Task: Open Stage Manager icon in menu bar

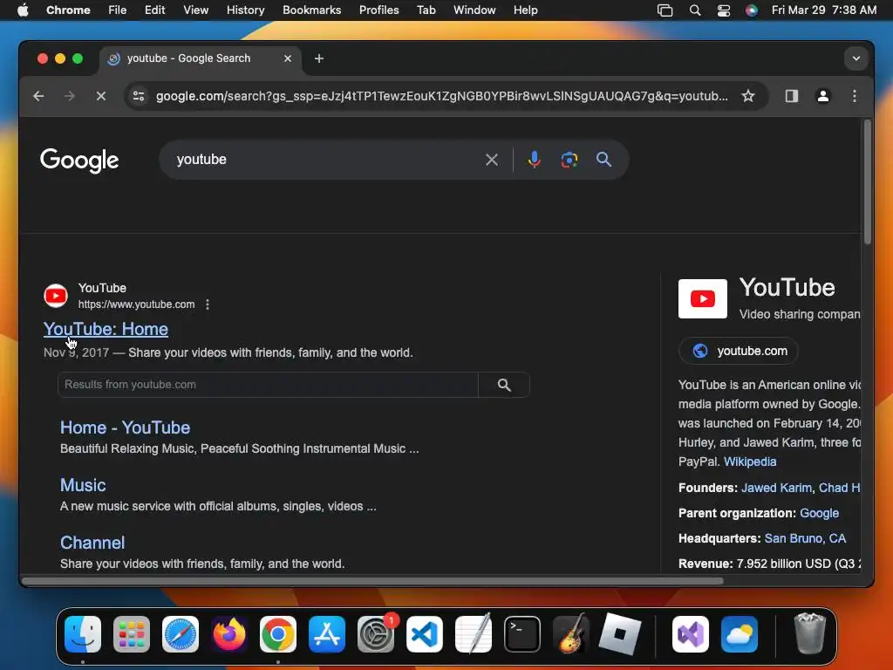Action: click(665, 10)
